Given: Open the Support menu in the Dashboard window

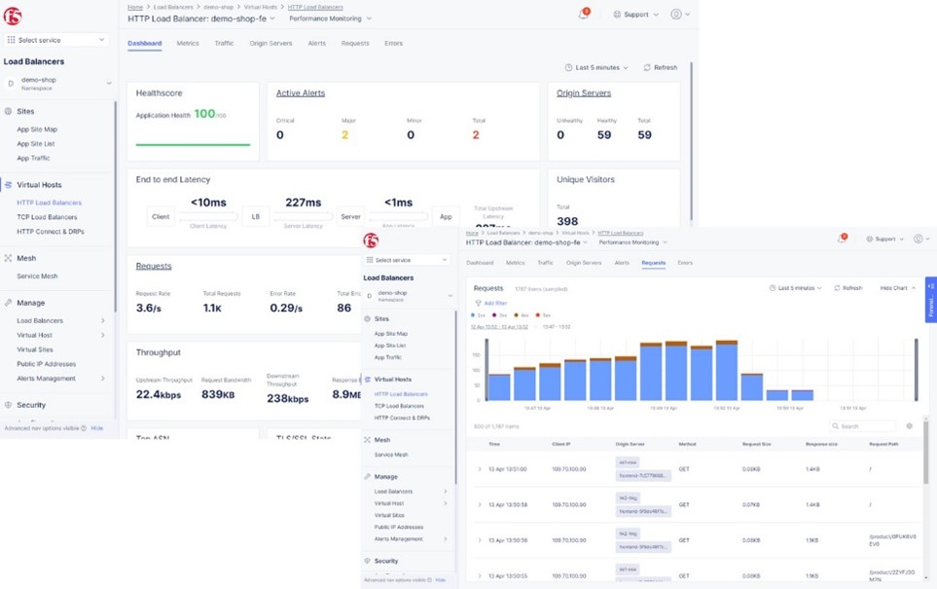Looking at the screenshot, I should tap(635, 15).
